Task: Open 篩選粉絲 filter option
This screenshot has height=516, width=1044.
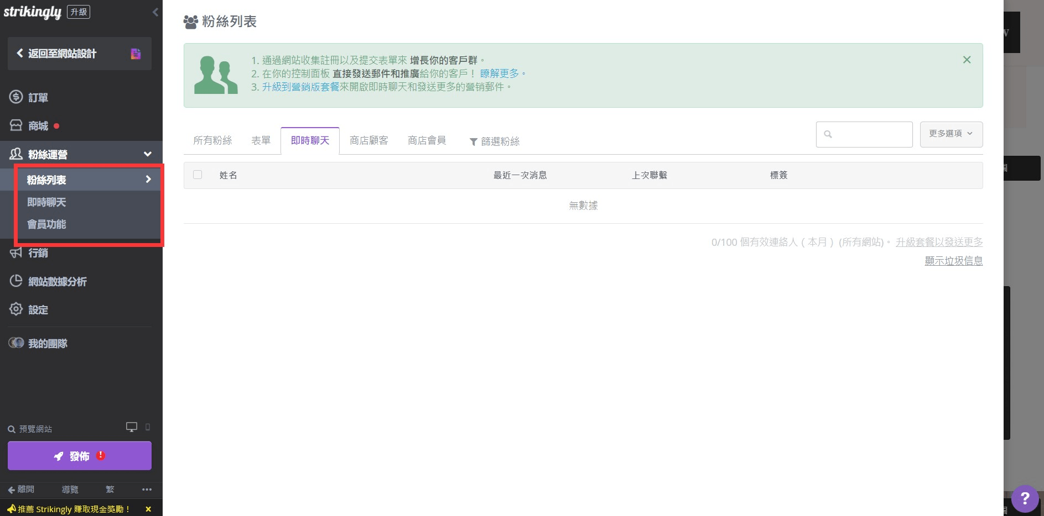Action: tap(495, 141)
